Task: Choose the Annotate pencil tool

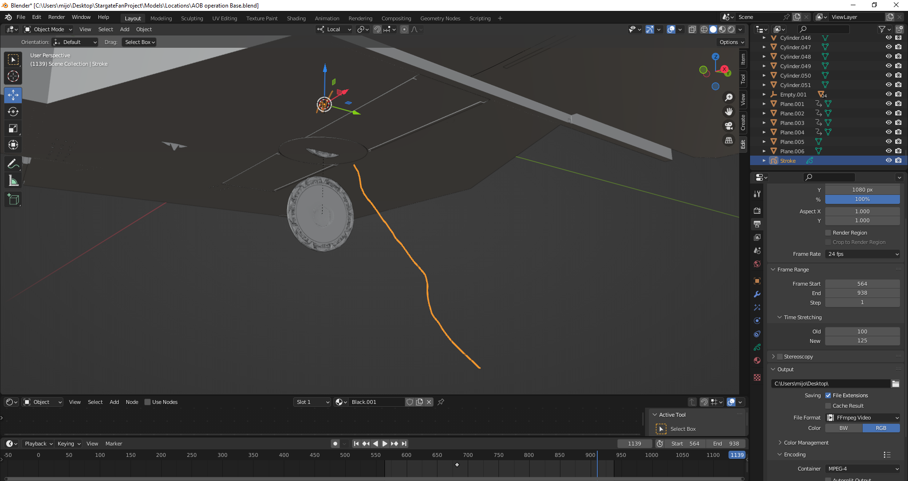Action: (13, 164)
